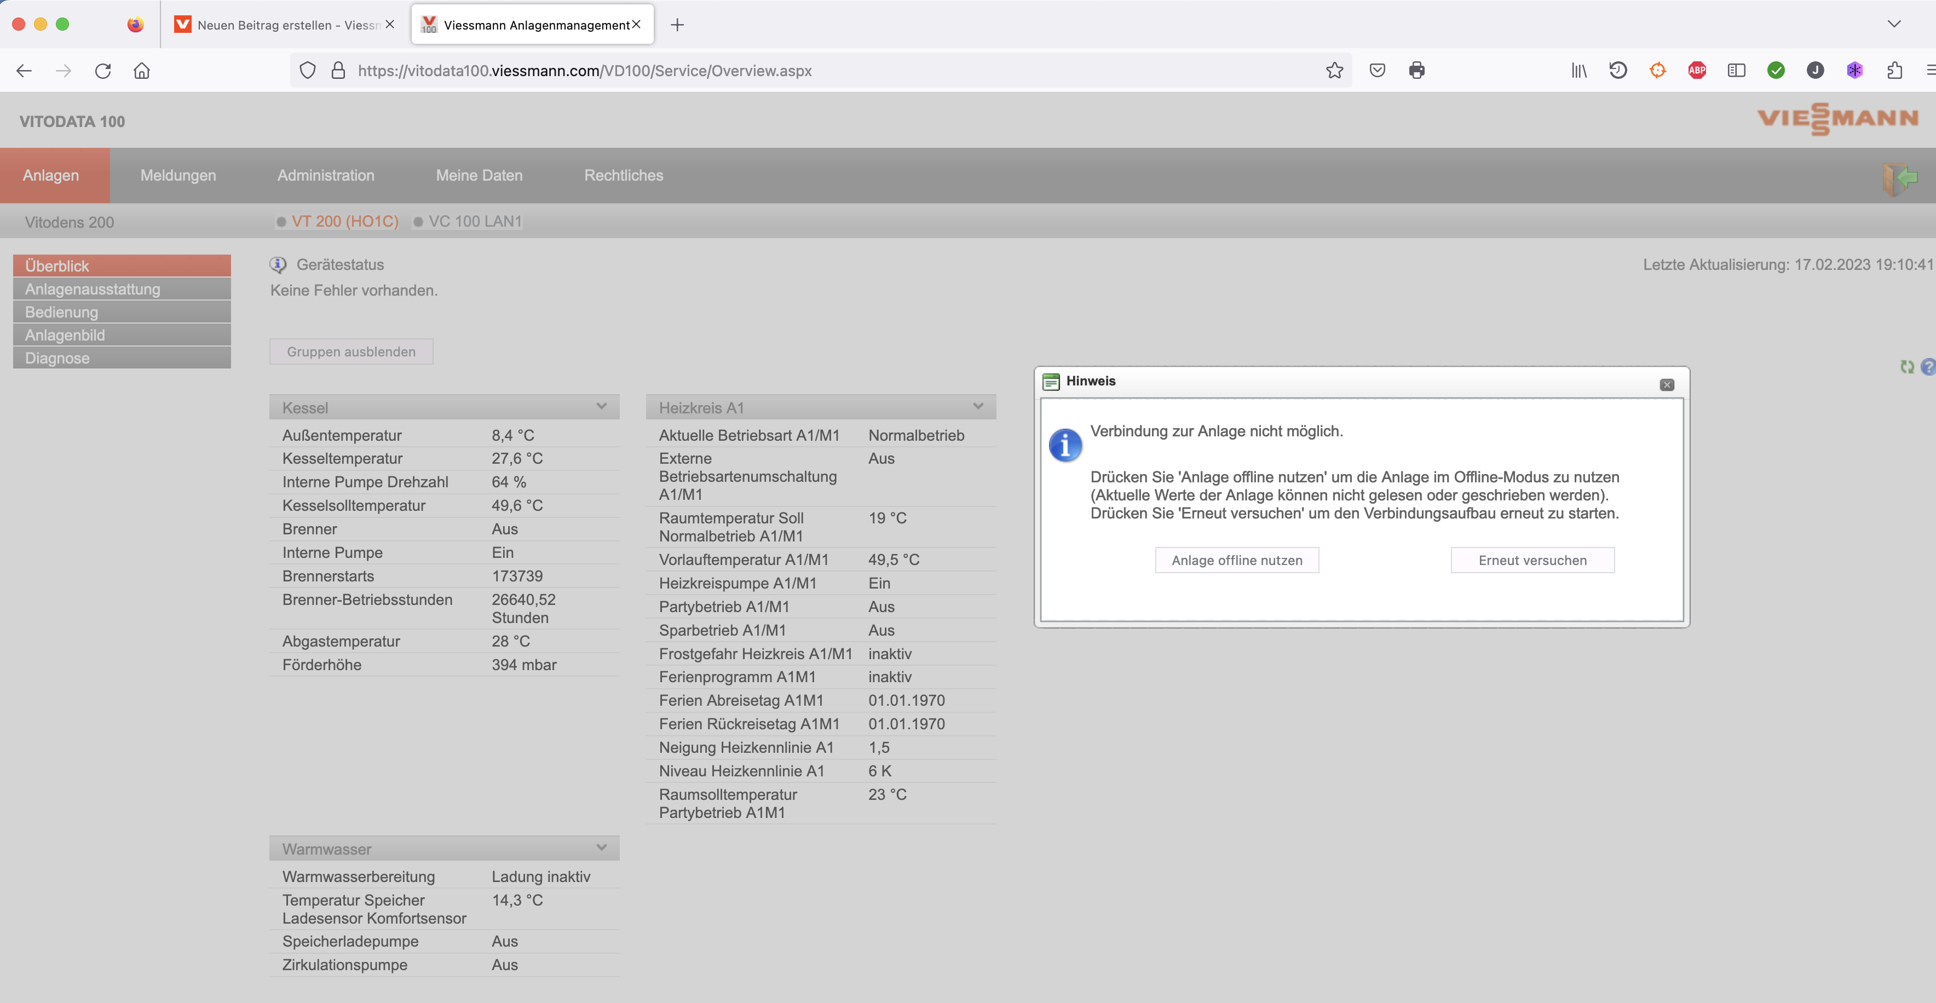The width and height of the screenshot is (1936, 1003).
Task: Open Bedienung in the sidebar
Action: coord(122,312)
